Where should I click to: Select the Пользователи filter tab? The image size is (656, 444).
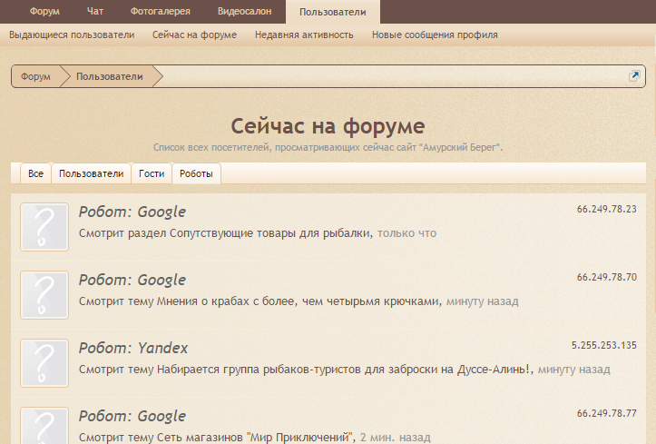[92, 173]
